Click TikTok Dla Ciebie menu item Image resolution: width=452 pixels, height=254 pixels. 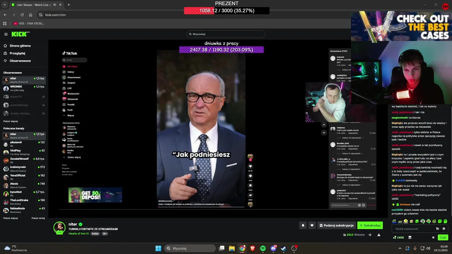coord(70,66)
